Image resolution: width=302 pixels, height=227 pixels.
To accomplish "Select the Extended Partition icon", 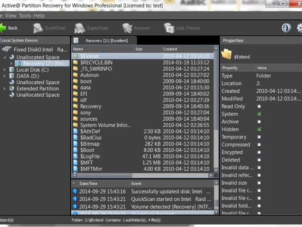I will click(12, 89).
